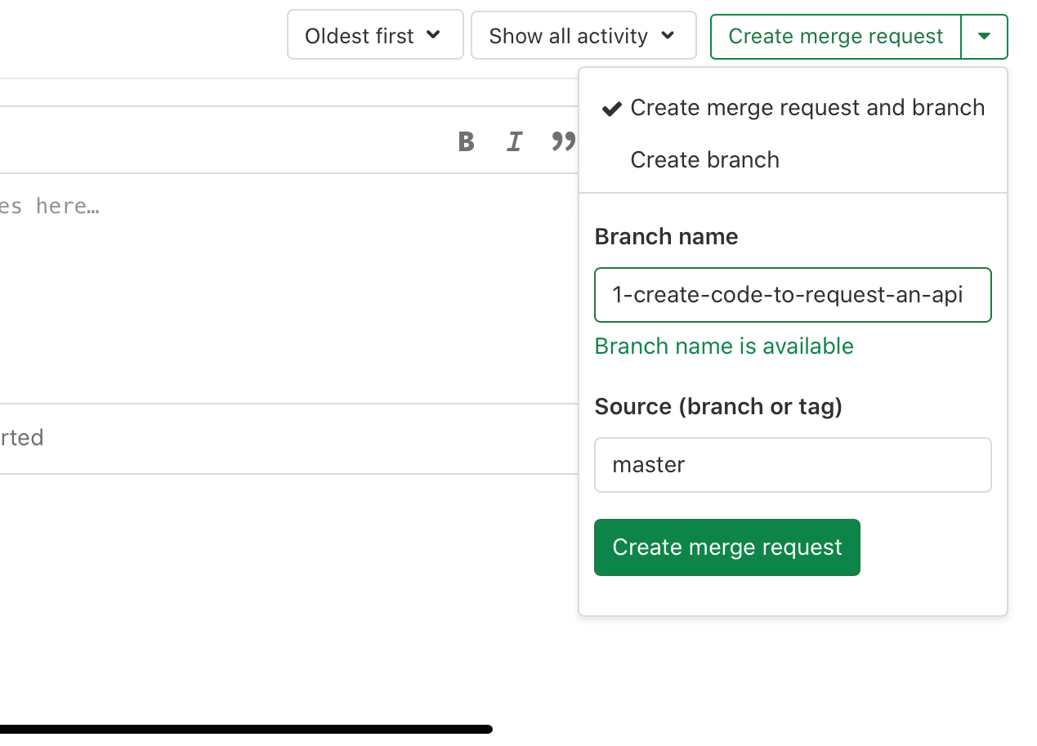Click the Source (branch or tag) label

pos(717,406)
